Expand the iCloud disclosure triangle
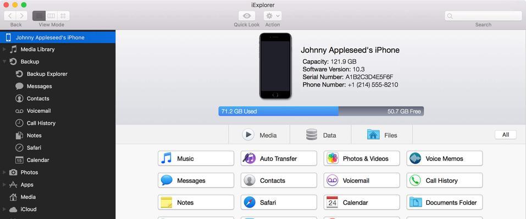 (4, 210)
